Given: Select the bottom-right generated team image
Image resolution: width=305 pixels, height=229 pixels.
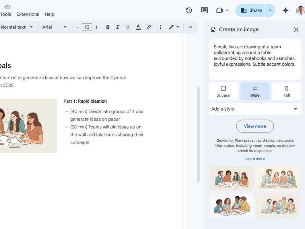Looking at the screenshot, I should click(x=278, y=205).
